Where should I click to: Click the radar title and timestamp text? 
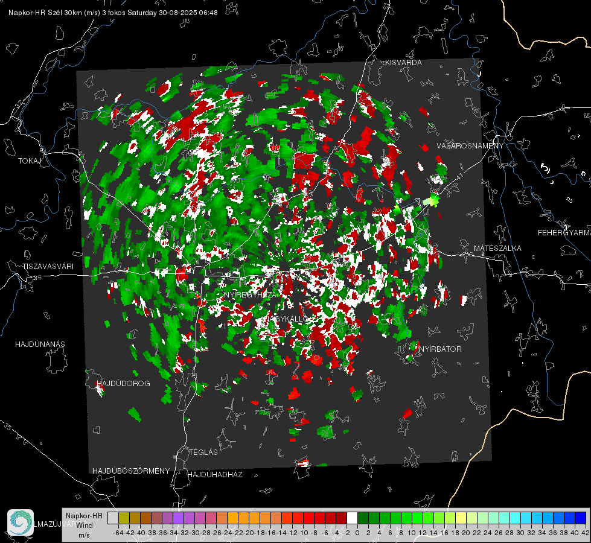[113, 13]
